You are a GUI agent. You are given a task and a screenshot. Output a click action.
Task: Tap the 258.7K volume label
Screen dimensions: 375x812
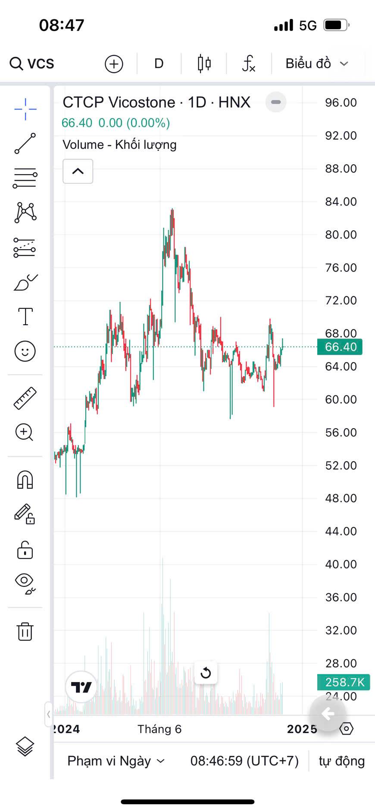click(x=344, y=682)
